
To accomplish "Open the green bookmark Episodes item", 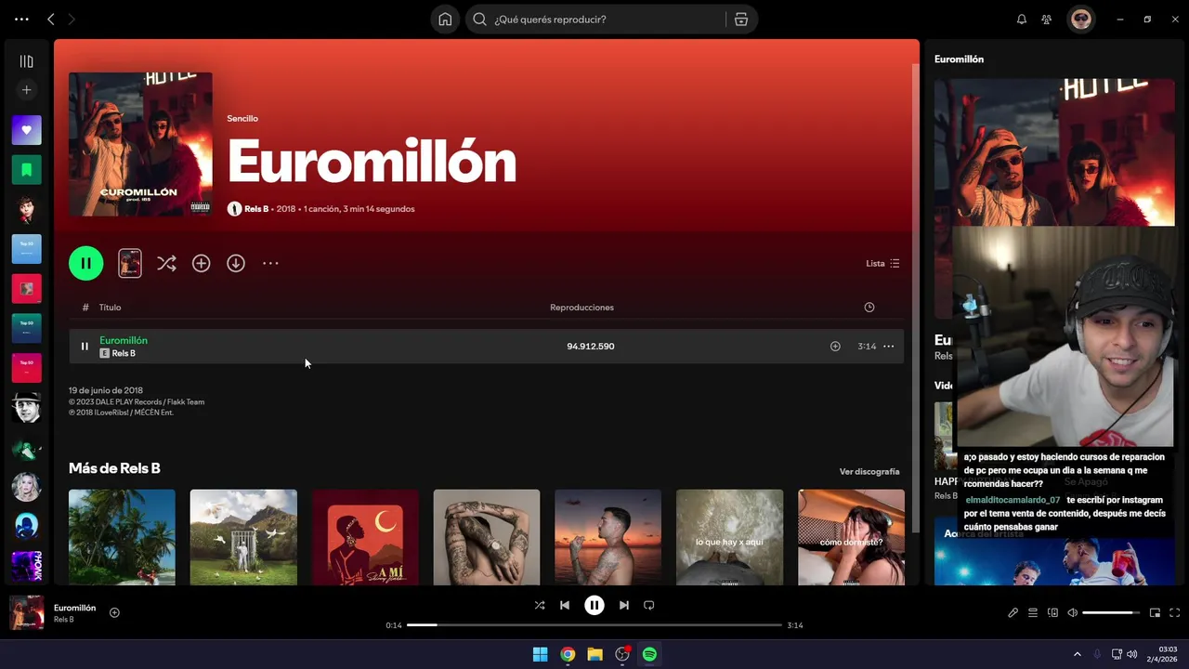I will (x=26, y=170).
